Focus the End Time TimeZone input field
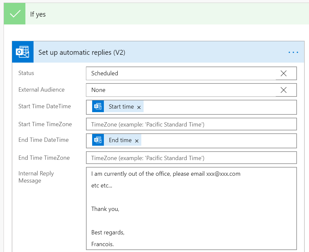The height and width of the screenshot is (252, 309). [x=191, y=158]
